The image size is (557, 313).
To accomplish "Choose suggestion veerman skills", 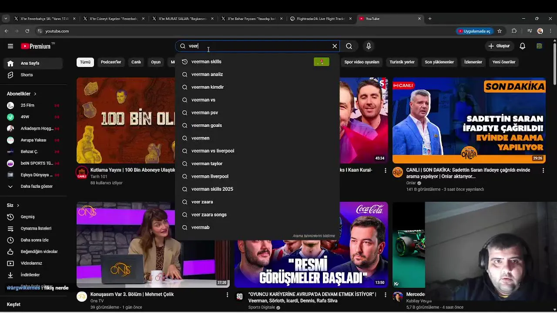I will [x=257, y=62].
